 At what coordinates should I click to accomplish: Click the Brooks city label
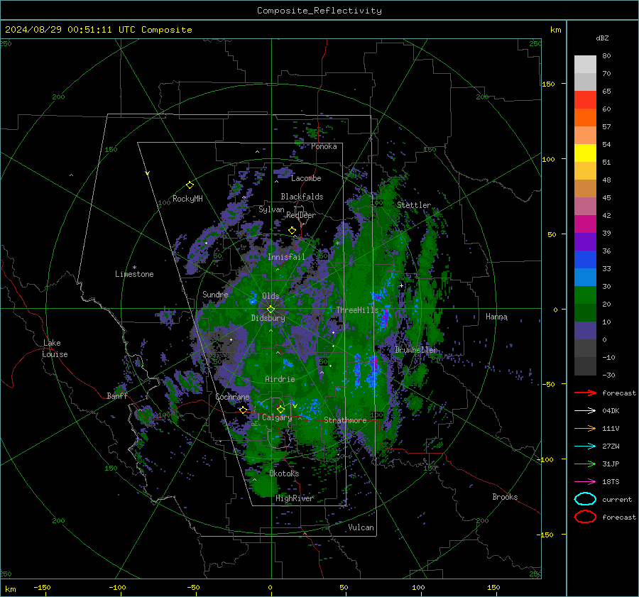(x=505, y=497)
